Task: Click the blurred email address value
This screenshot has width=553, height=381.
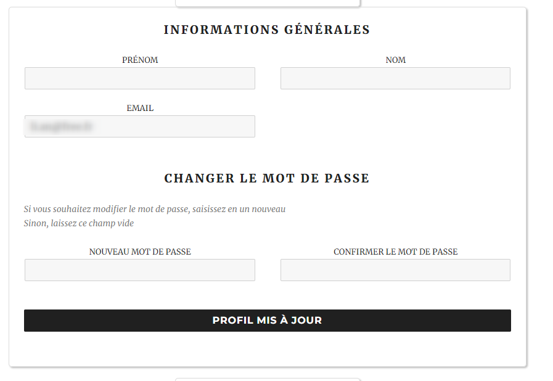Action: 60,126
